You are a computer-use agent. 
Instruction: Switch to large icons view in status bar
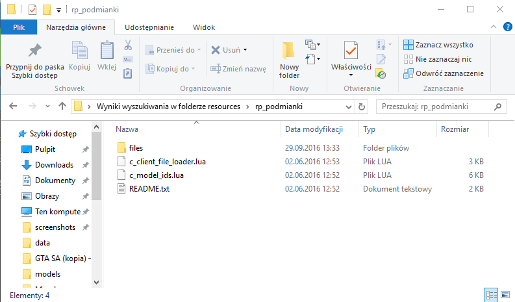(x=505, y=295)
